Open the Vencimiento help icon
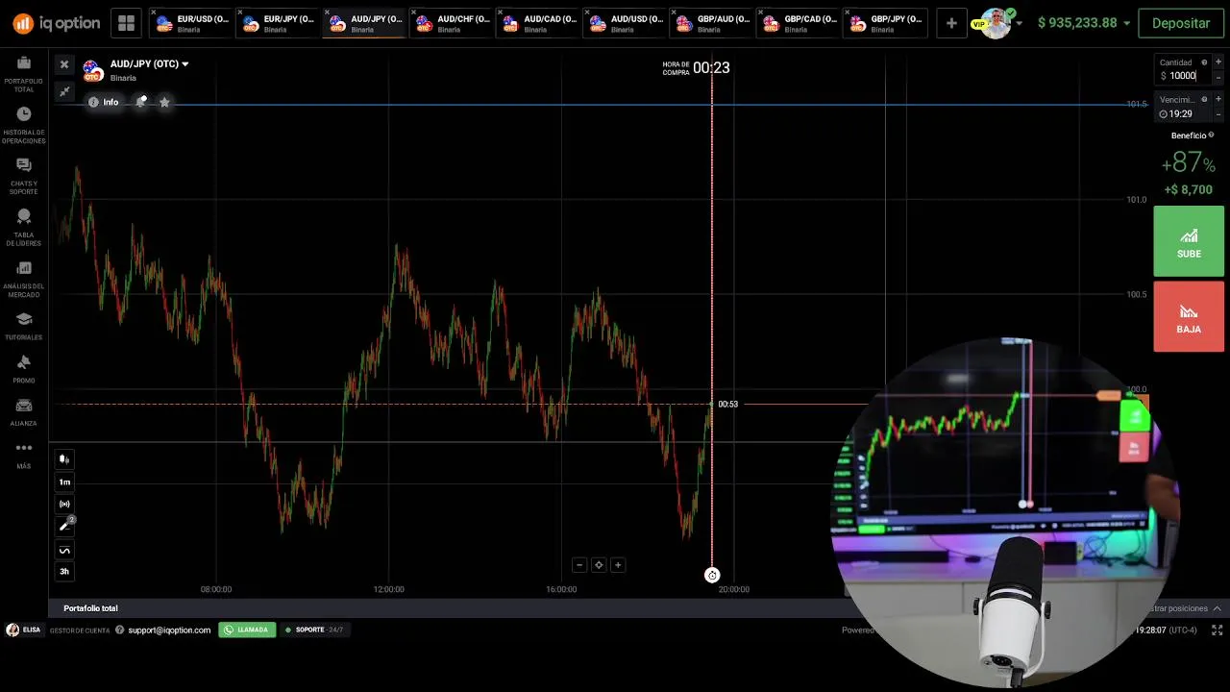The image size is (1230, 692). pyautogui.click(x=1204, y=100)
